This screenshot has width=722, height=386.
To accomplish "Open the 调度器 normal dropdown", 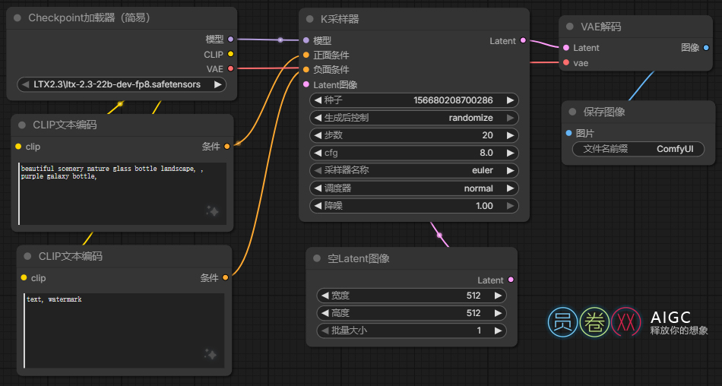I will pos(414,188).
